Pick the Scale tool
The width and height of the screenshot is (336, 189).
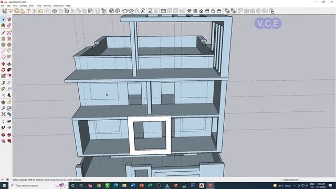[x=3, y=76]
